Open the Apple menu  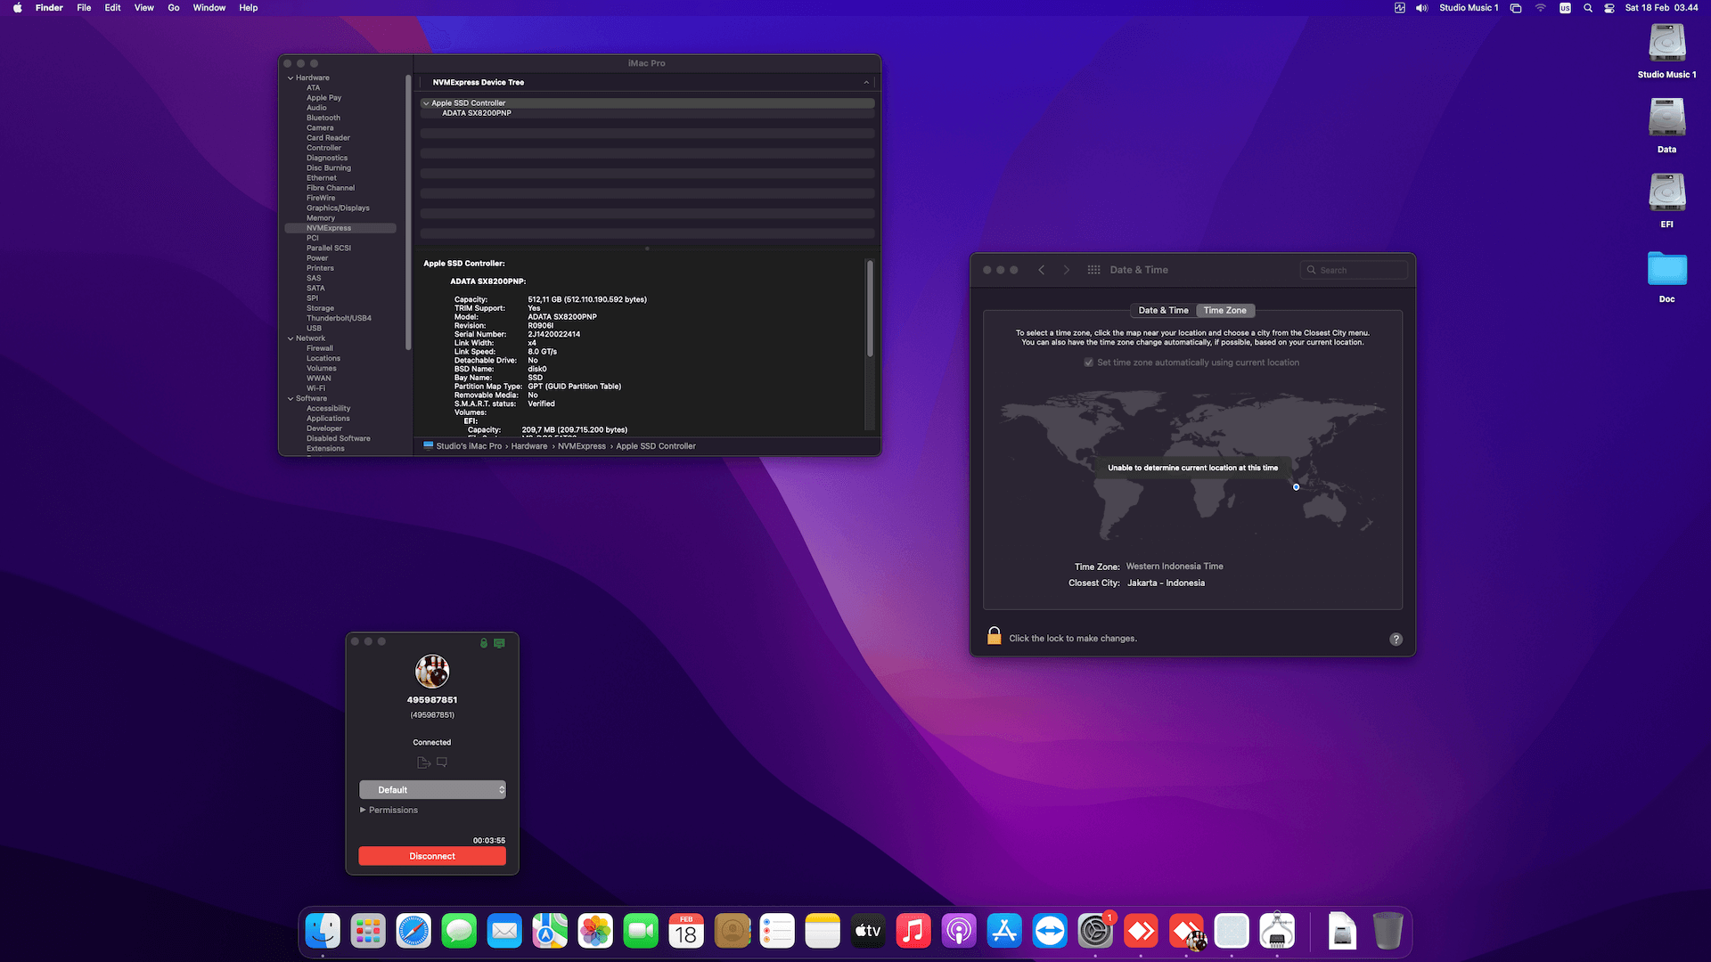(17, 8)
